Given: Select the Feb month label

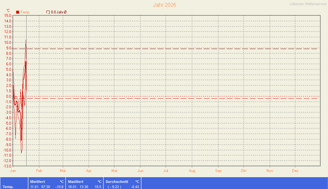Looking at the screenshot, I should pos(39,171).
